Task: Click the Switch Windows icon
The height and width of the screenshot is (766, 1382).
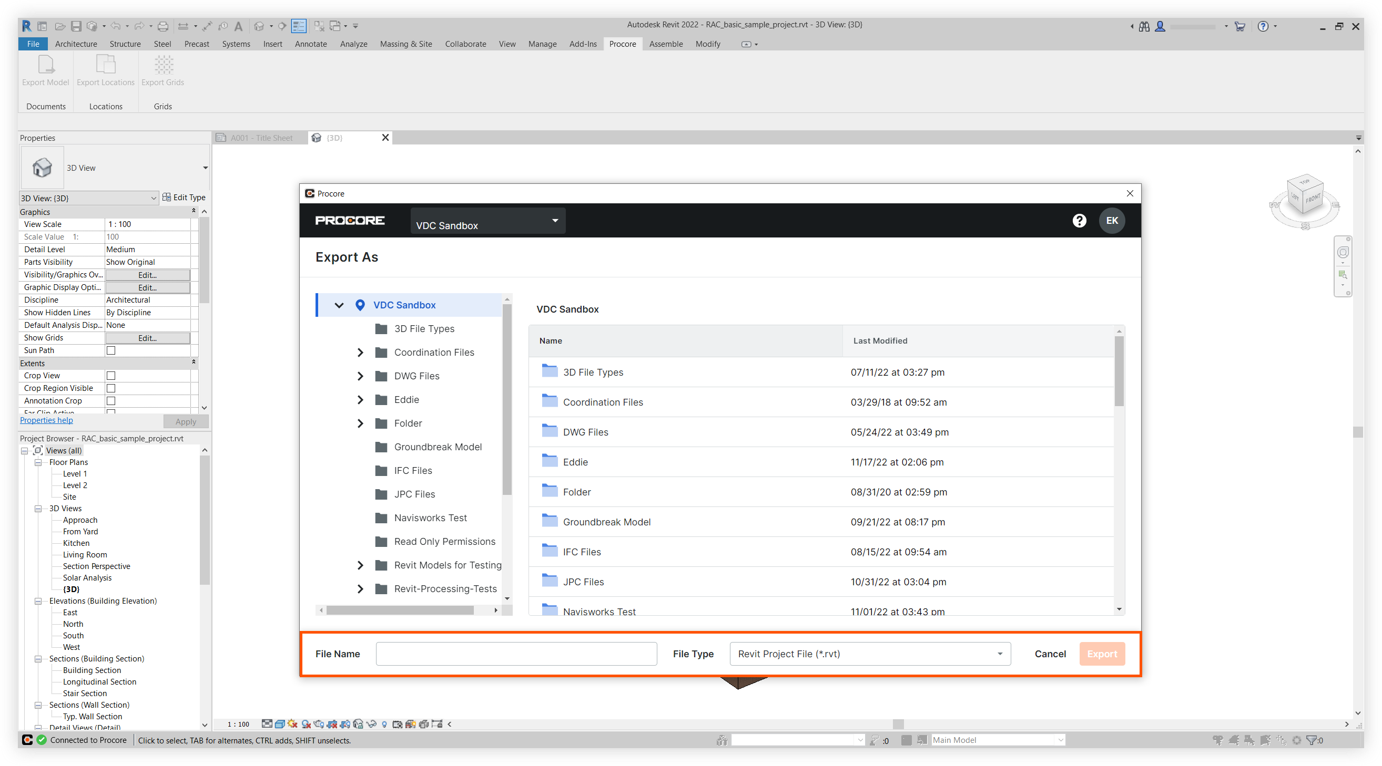Action: click(x=336, y=26)
